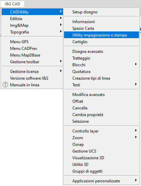Screen dimensions: 141x186
Task: Open the Gestione licenza submenu
Action: pyautogui.click(x=32, y=72)
